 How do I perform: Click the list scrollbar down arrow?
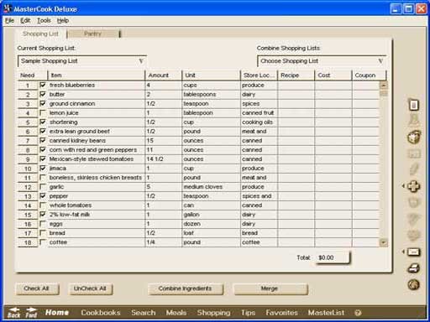[384, 242]
